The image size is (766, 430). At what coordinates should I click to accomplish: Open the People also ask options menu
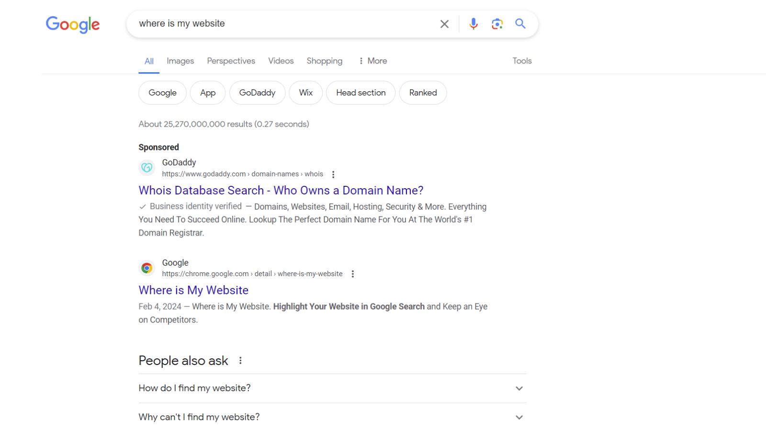click(x=240, y=360)
